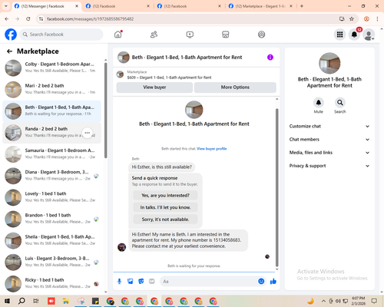384x307 pixels.
Task: Open the Facebook logo home link
Action: [11, 35]
